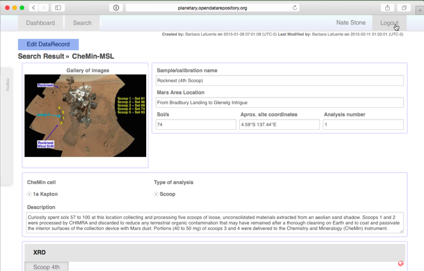Click the red globe icon on the XRD panel
The height and width of the screenshot is (271, 424).
click(400, 263)
